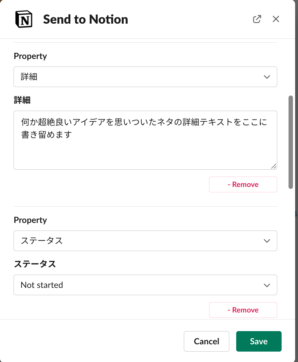The height and width of the screenshot is (362, 298).
Task: Click the resize grip on the 詳細 textarea
Action: coord(274,166)
